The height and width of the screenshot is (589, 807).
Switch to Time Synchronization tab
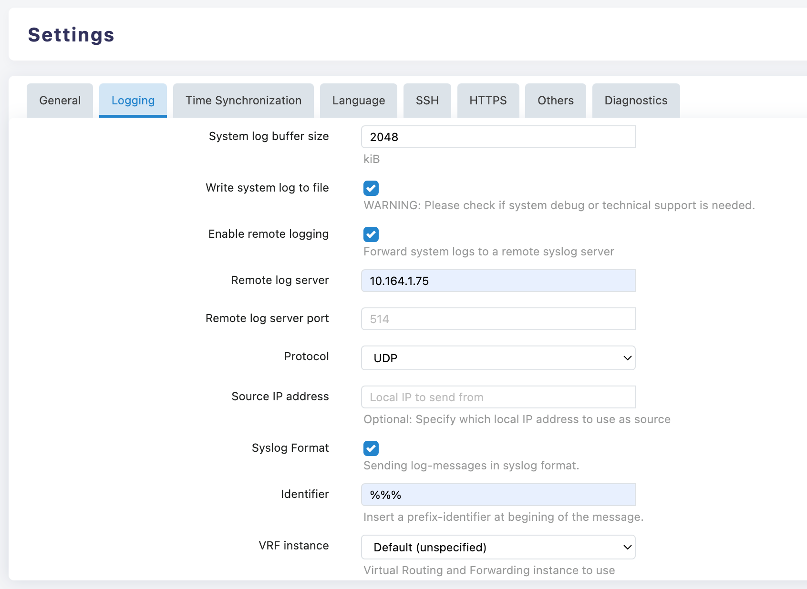tap(243, 101)
